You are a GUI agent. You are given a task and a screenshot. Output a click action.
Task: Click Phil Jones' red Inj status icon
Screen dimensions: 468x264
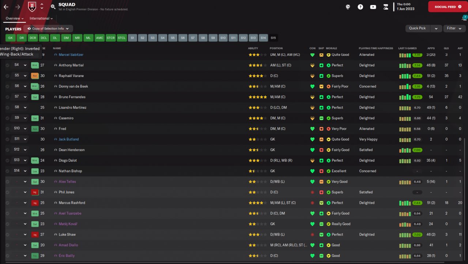35,192
